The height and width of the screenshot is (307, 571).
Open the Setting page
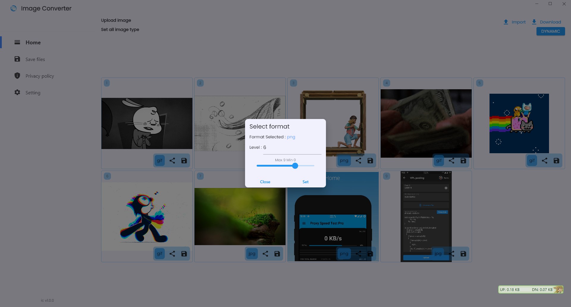33,93
